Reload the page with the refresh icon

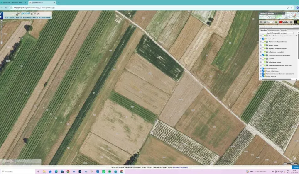coord(6,7)
